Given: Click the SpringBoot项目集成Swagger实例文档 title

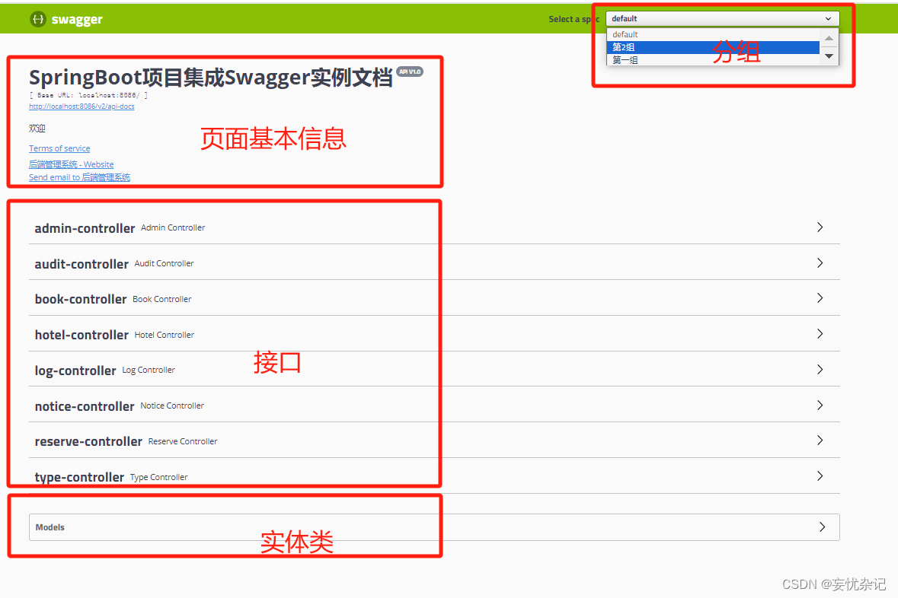Looking at the screenshot, I should coord(211,78).
